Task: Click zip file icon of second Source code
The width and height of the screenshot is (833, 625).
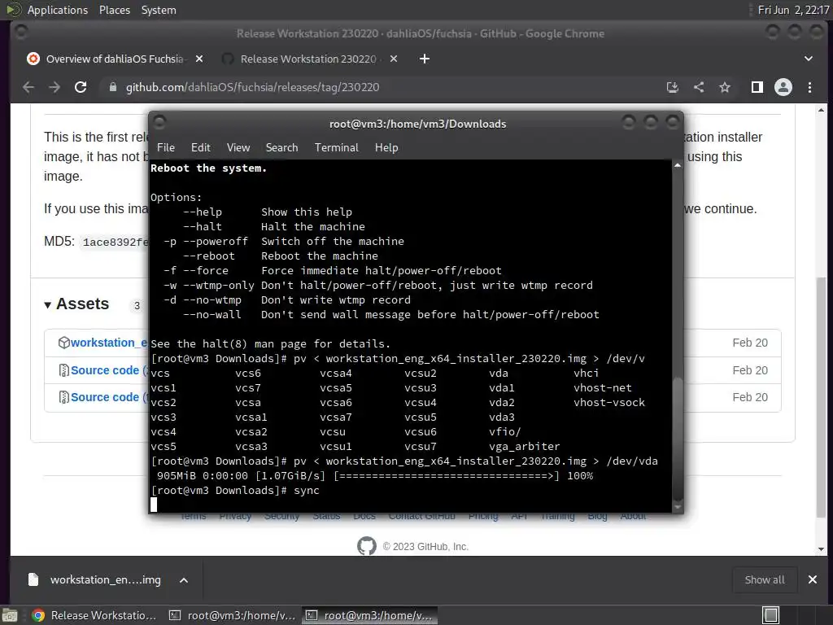Action: tap(63, 397)
